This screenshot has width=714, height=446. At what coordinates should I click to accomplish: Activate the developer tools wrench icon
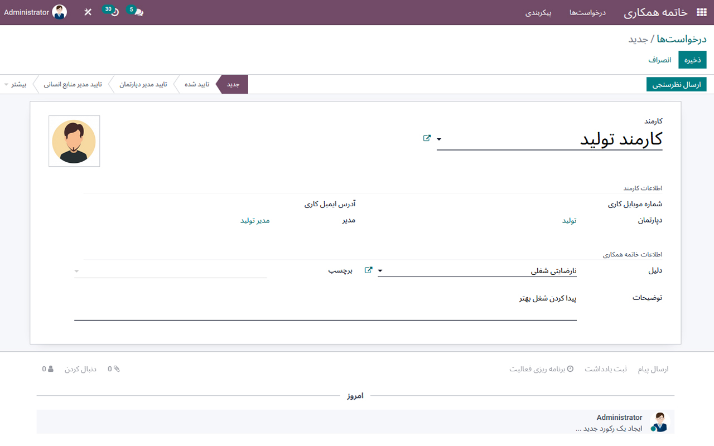pos(87,12)
